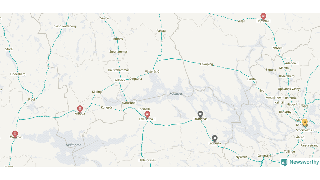Click the Arlanda C station label
The height and width of the screenshot is (180, 320).
292,63
